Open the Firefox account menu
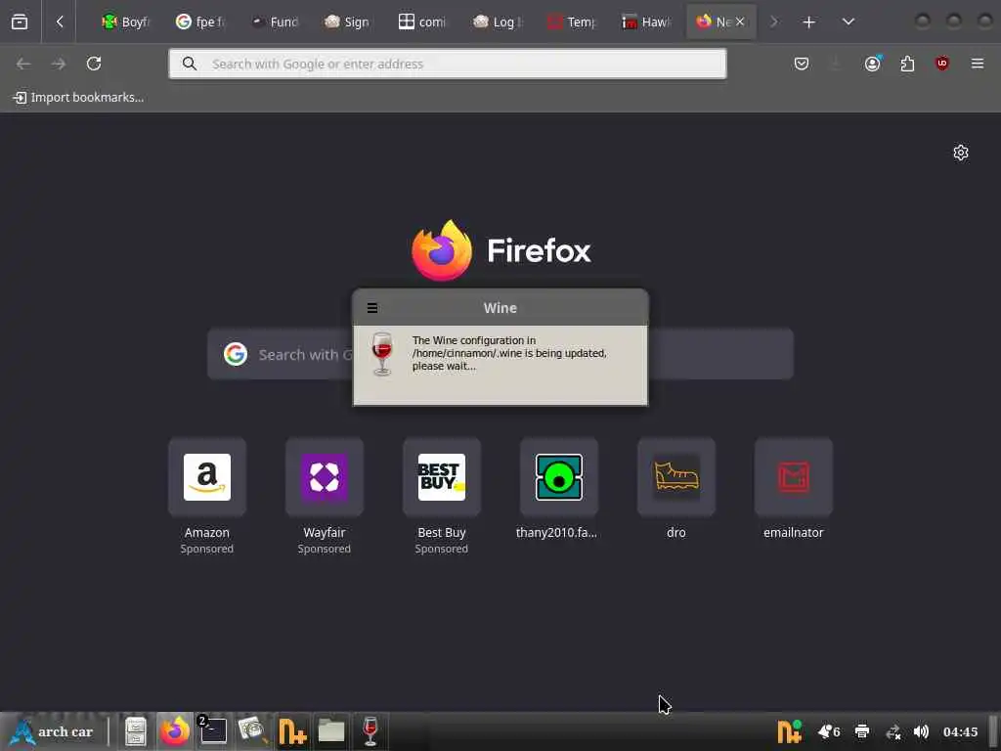The width and height of the screenshot is (1001, 751). (x=873, y=64)
